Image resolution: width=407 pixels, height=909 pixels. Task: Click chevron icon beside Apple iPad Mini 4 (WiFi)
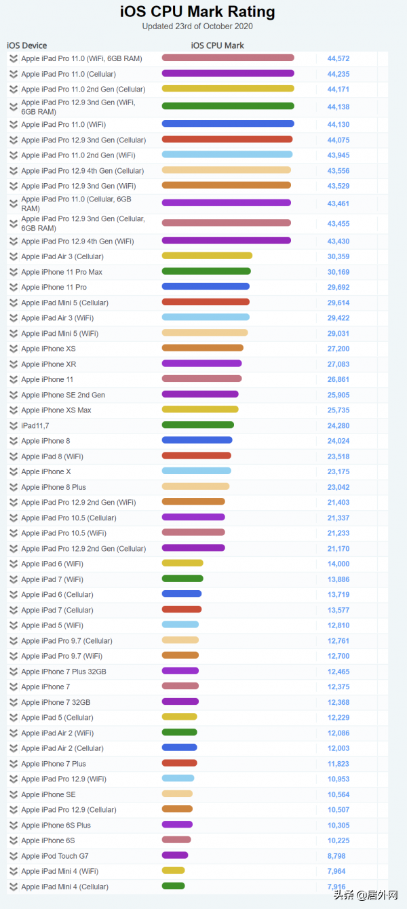pos(13,871)
